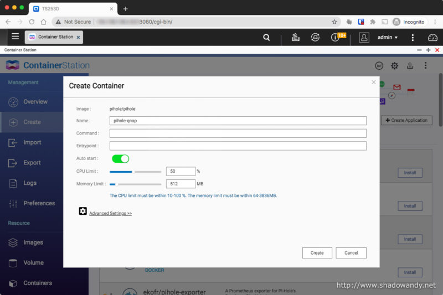Expand Advanced Settings section
This screenshot has height=295, width=443.
tap(110, 213)
